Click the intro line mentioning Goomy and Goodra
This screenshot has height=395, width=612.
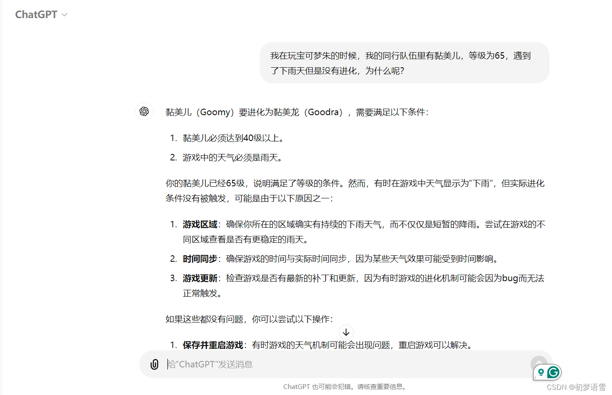click(x=297, y=112)
